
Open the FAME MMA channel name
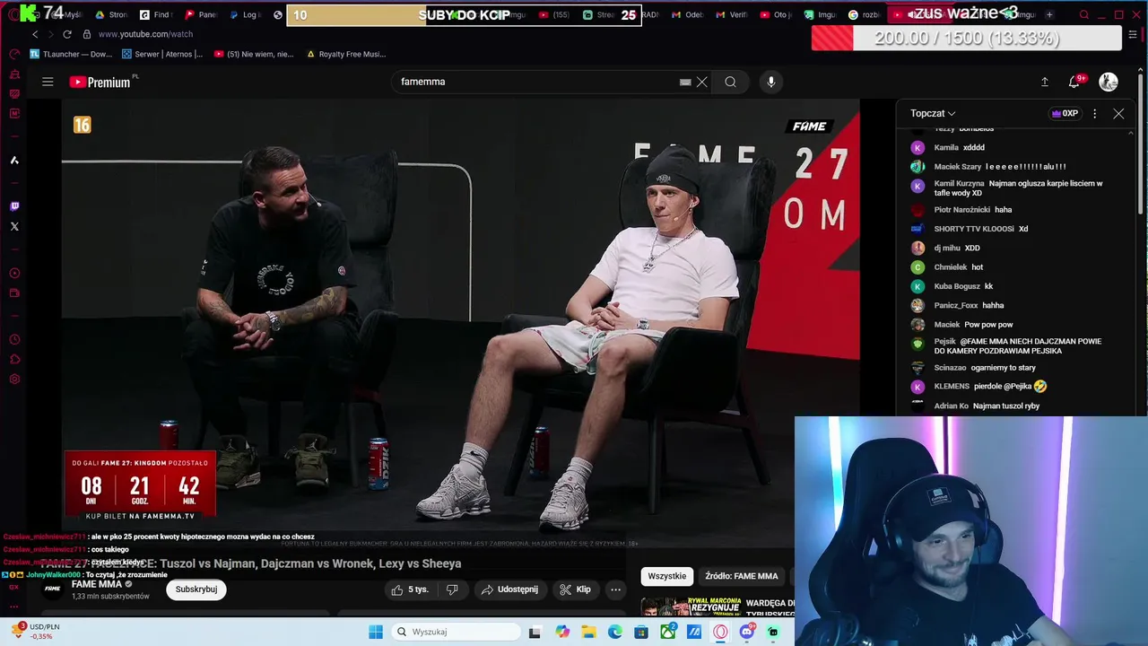click(97, 584)
